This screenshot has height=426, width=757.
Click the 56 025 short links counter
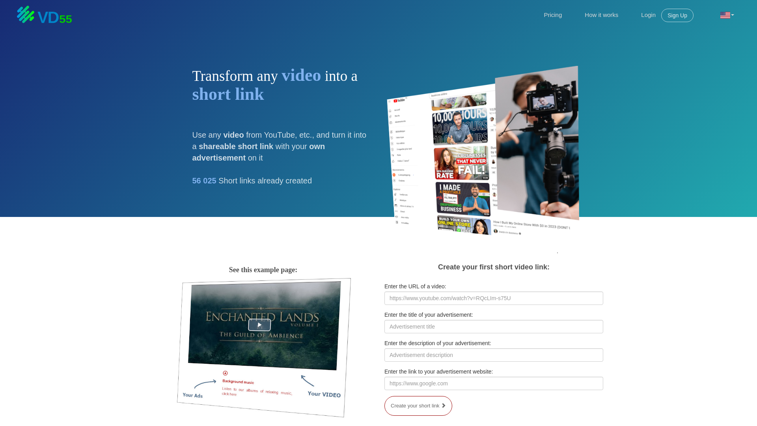coord(204,181)
